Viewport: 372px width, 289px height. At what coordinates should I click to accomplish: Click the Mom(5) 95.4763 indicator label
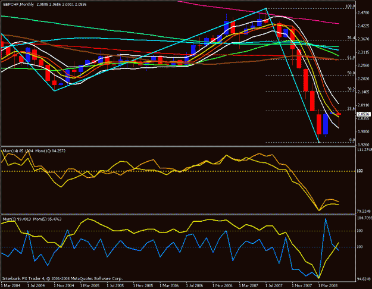[x=47, y=219]
